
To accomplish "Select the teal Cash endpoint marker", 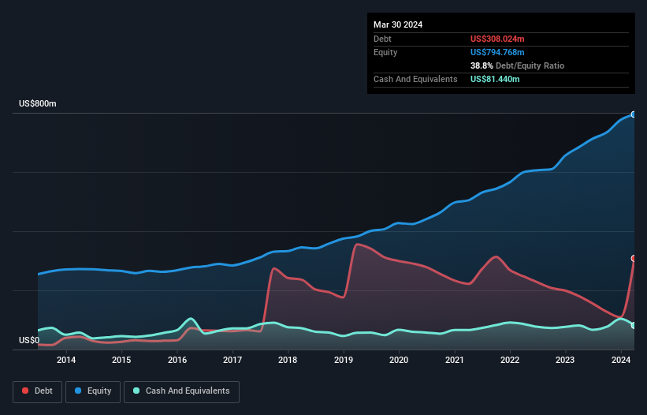I will coord(634,325).
